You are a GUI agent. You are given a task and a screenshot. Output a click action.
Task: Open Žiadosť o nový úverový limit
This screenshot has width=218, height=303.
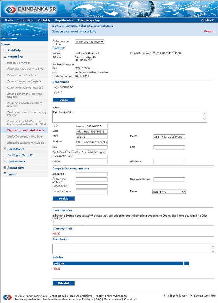coord(25,69)
